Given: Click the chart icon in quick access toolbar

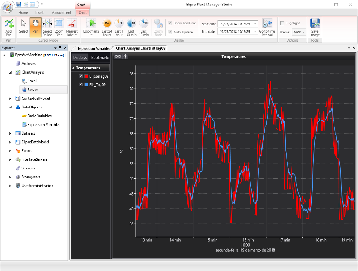Looking at the screenshot, I should [26, 5].
